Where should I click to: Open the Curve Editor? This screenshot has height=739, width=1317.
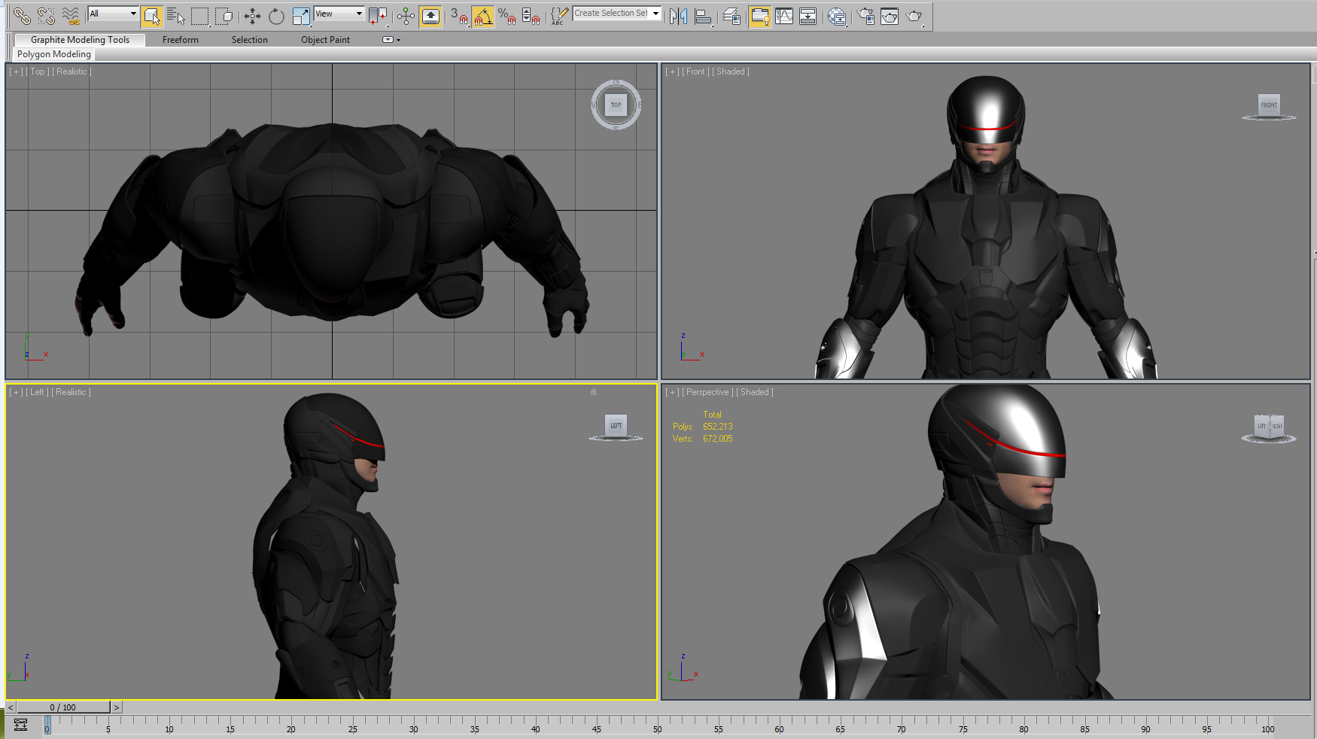784,16
